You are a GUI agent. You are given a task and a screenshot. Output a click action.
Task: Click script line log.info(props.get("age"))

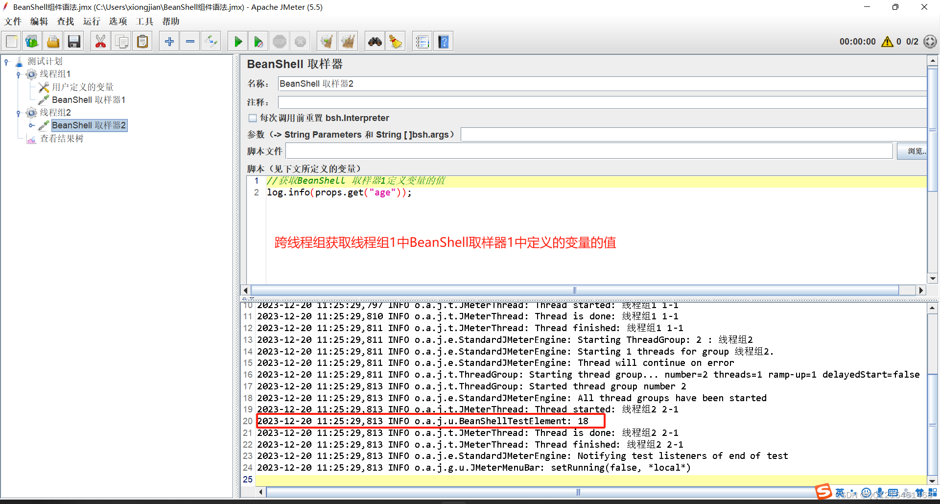tap(339, 192)
